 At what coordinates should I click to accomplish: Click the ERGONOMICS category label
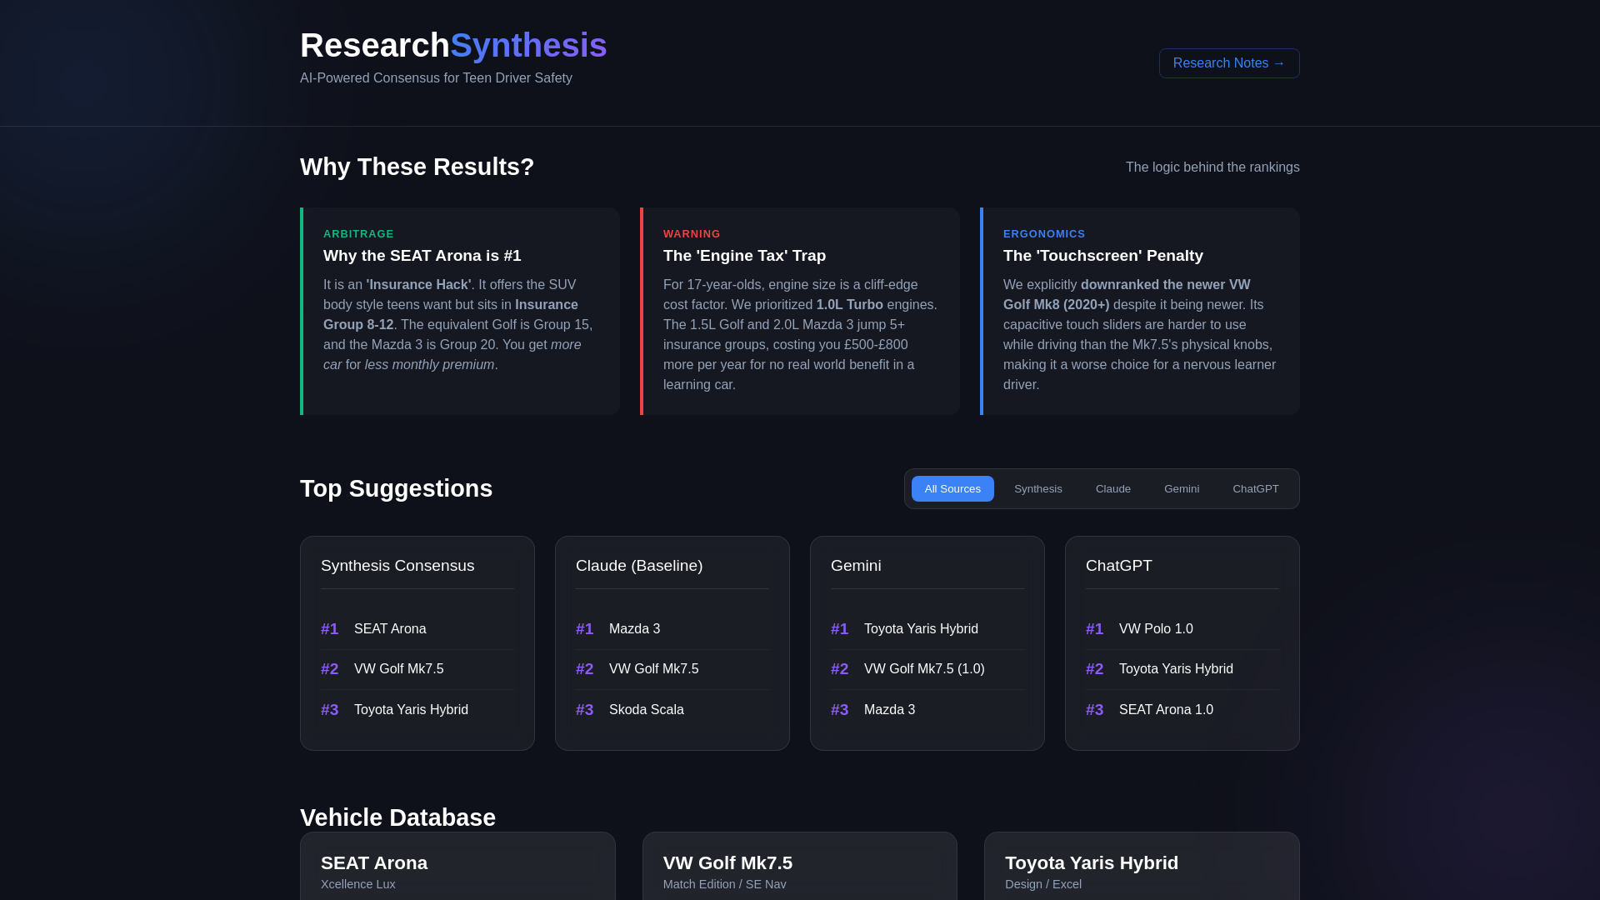click(1044, 234)
